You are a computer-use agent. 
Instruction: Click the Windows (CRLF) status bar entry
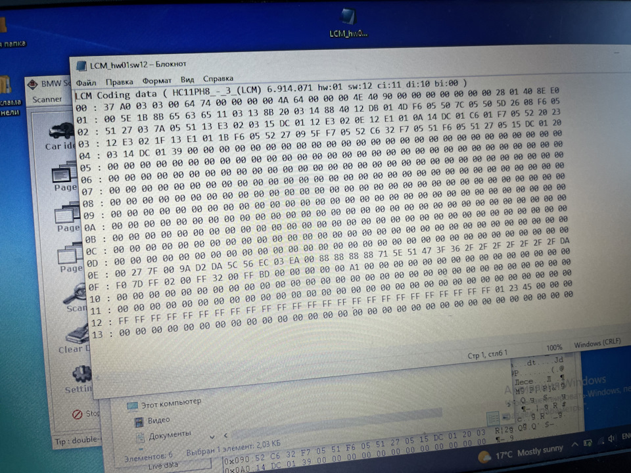597,344
